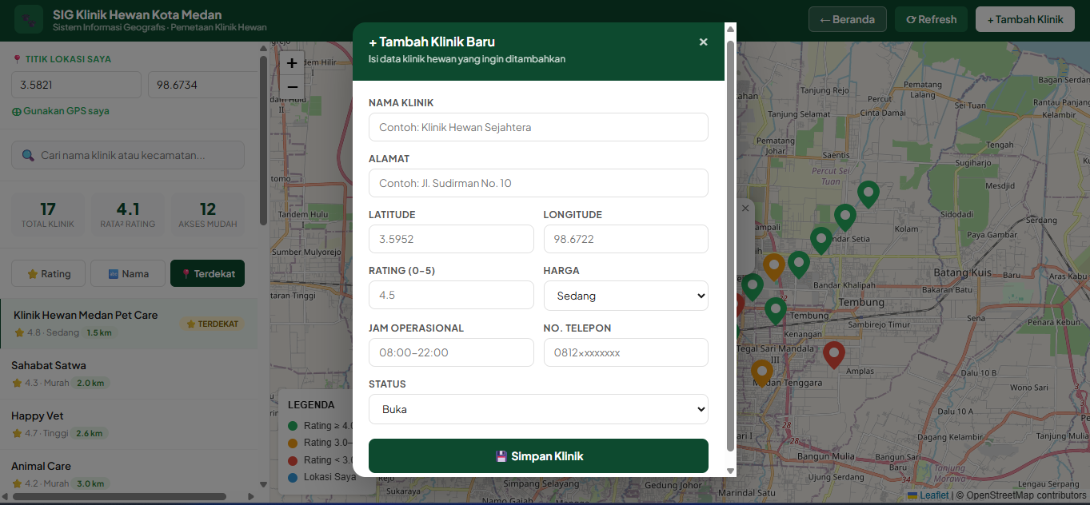Focus the Rating (0-5) input
The height and width of the screenshot is (505, 1090).
[451, 295]
